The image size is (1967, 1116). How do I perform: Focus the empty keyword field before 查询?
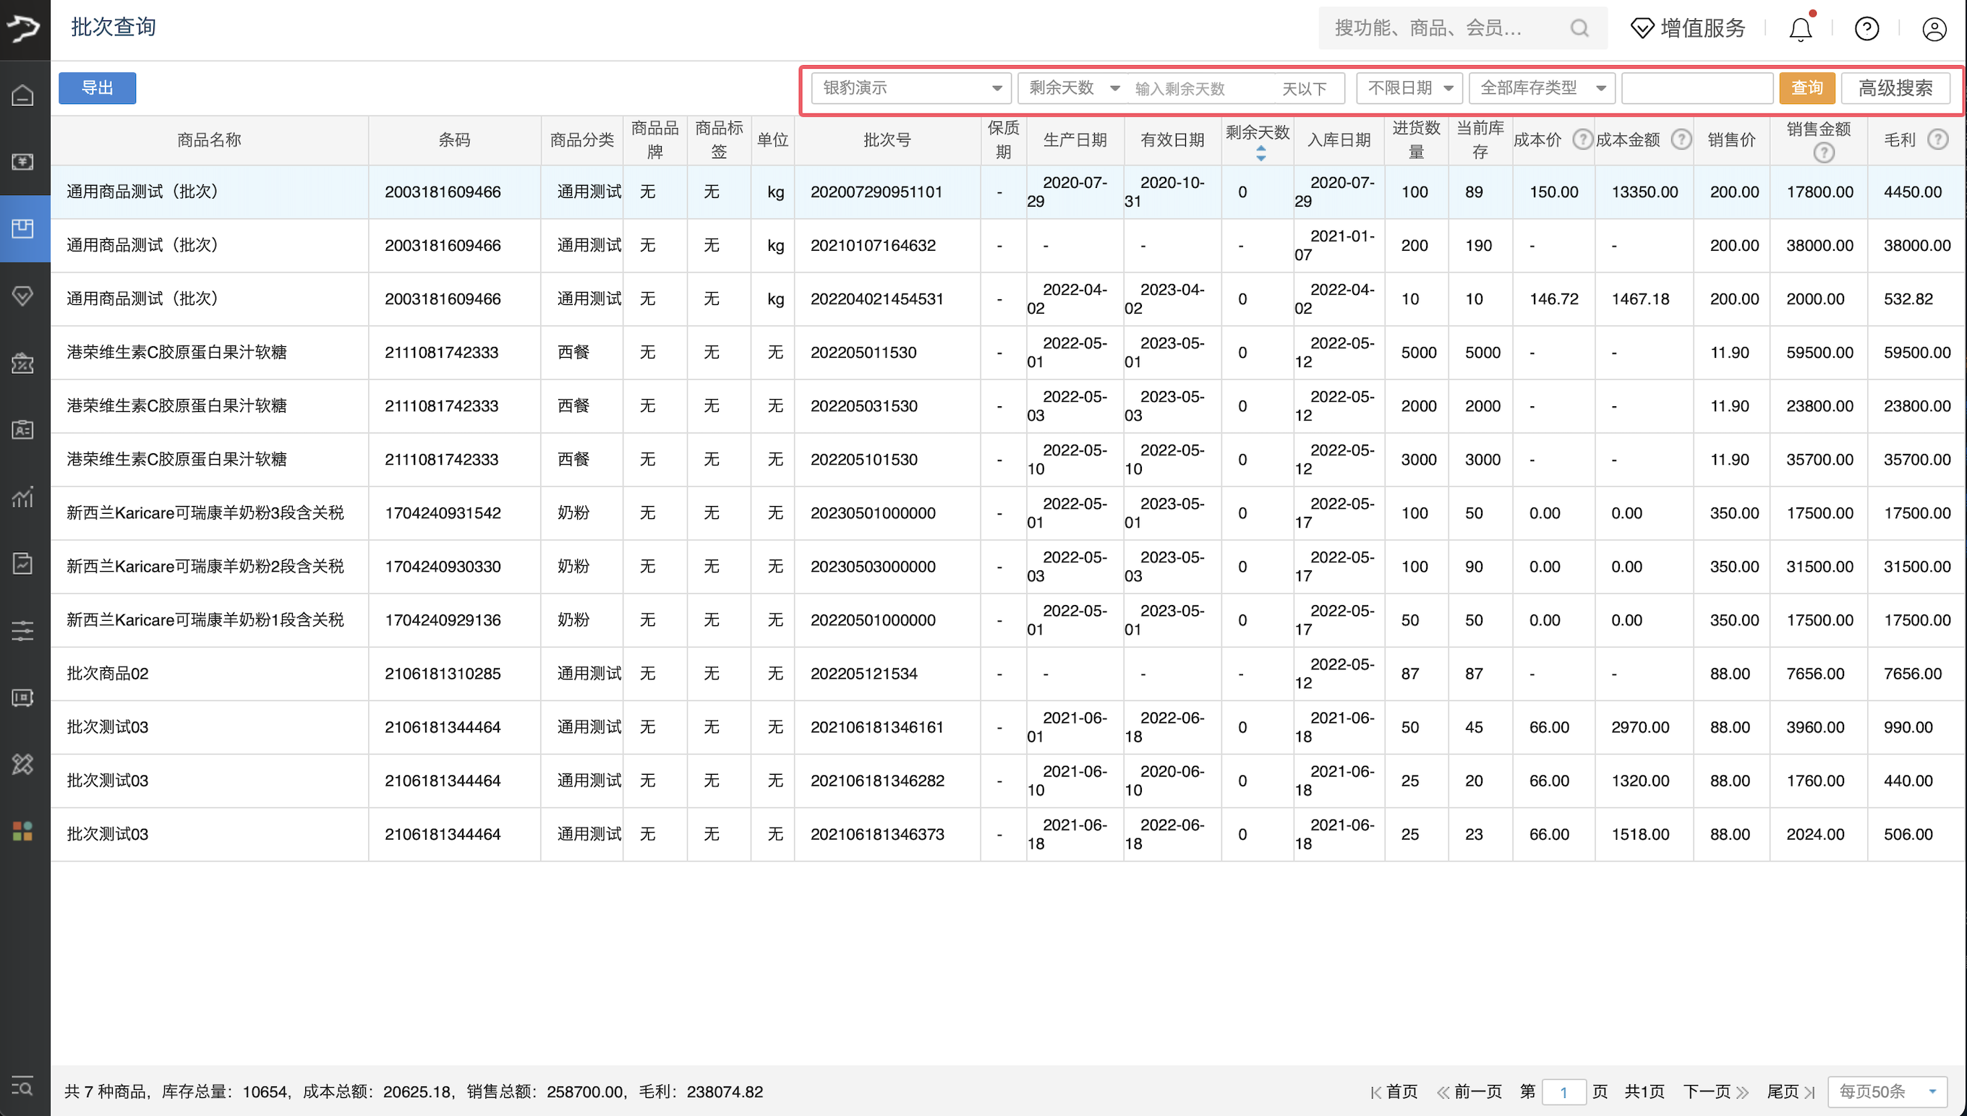[1697, 88]
